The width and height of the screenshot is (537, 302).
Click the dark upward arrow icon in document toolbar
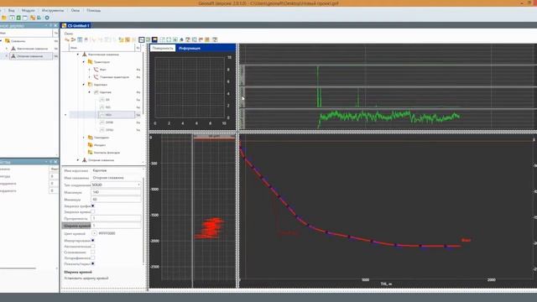[181, 39]
